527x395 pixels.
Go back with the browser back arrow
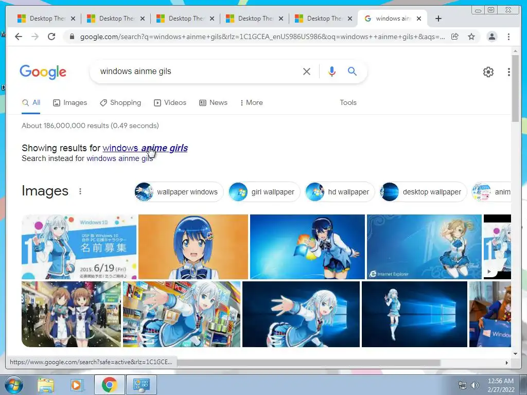pyautogui.click(x=19, y=37)
